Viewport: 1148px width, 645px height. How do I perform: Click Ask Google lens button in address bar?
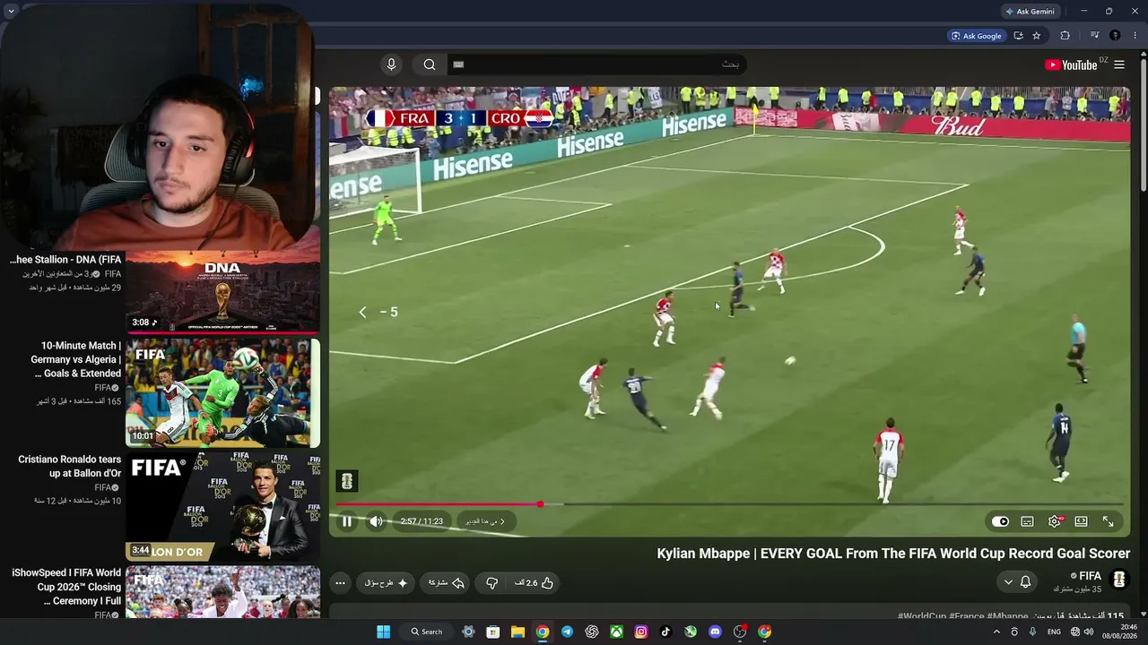[x=976, y=36]
